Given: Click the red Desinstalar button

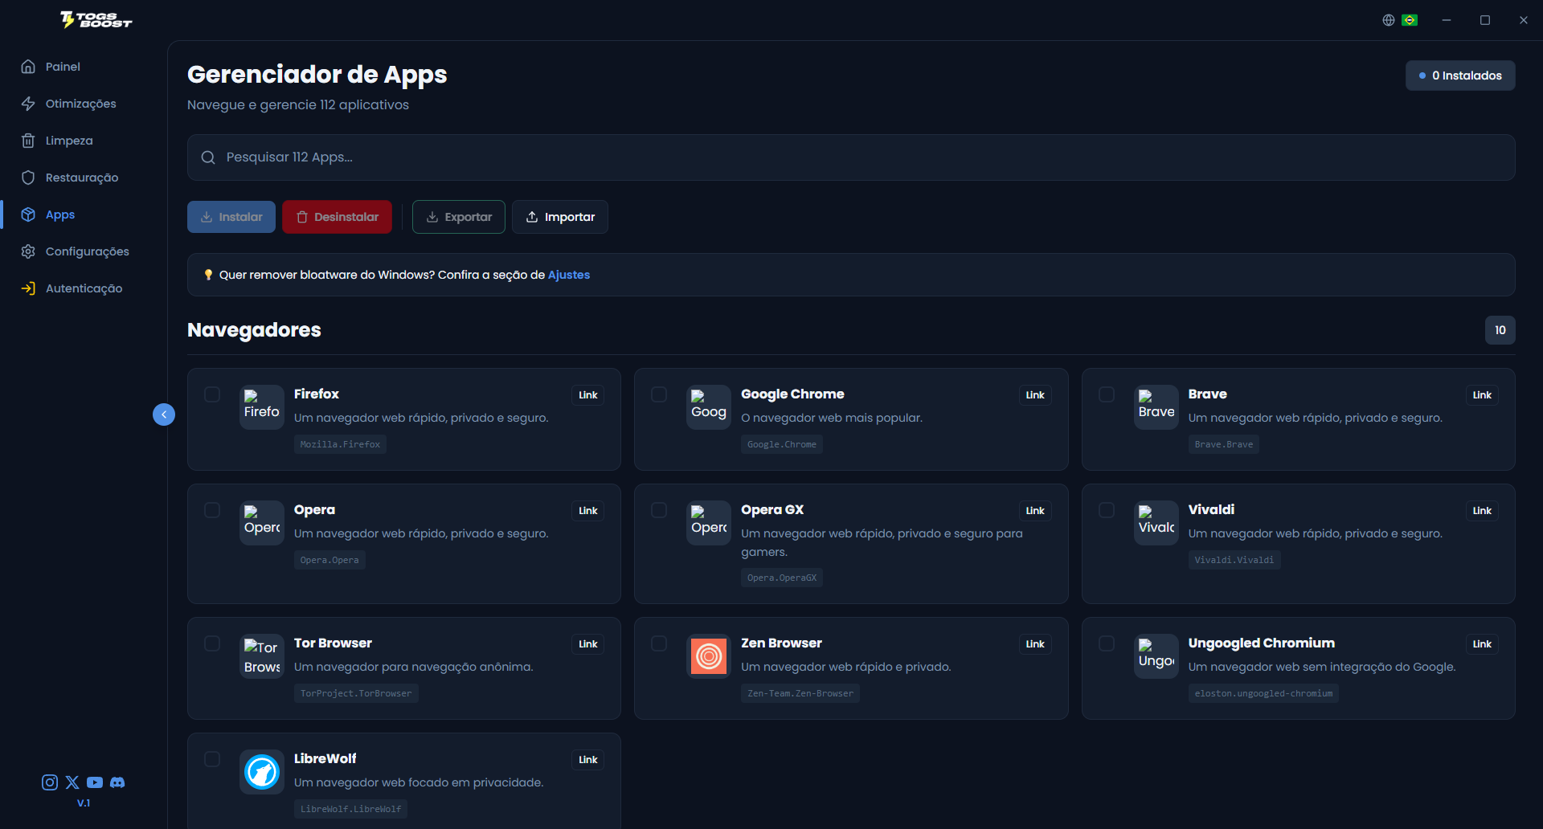Looking at the screenshot, I should [337, 217].
